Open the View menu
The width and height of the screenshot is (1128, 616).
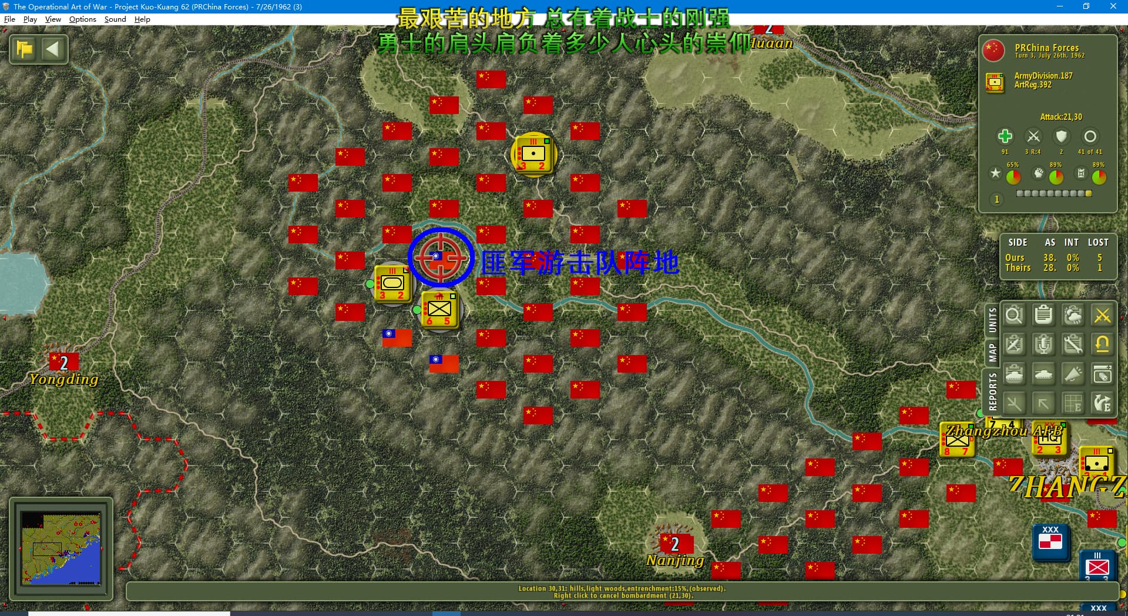pos(53,19)
